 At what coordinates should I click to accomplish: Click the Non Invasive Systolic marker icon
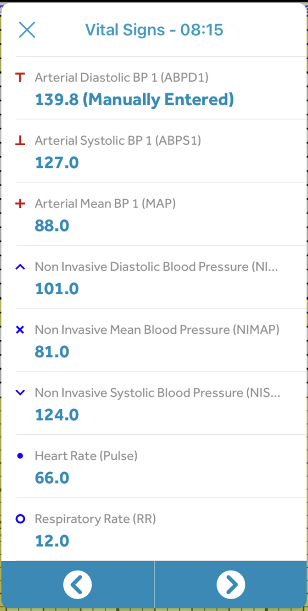coord(20,393)
